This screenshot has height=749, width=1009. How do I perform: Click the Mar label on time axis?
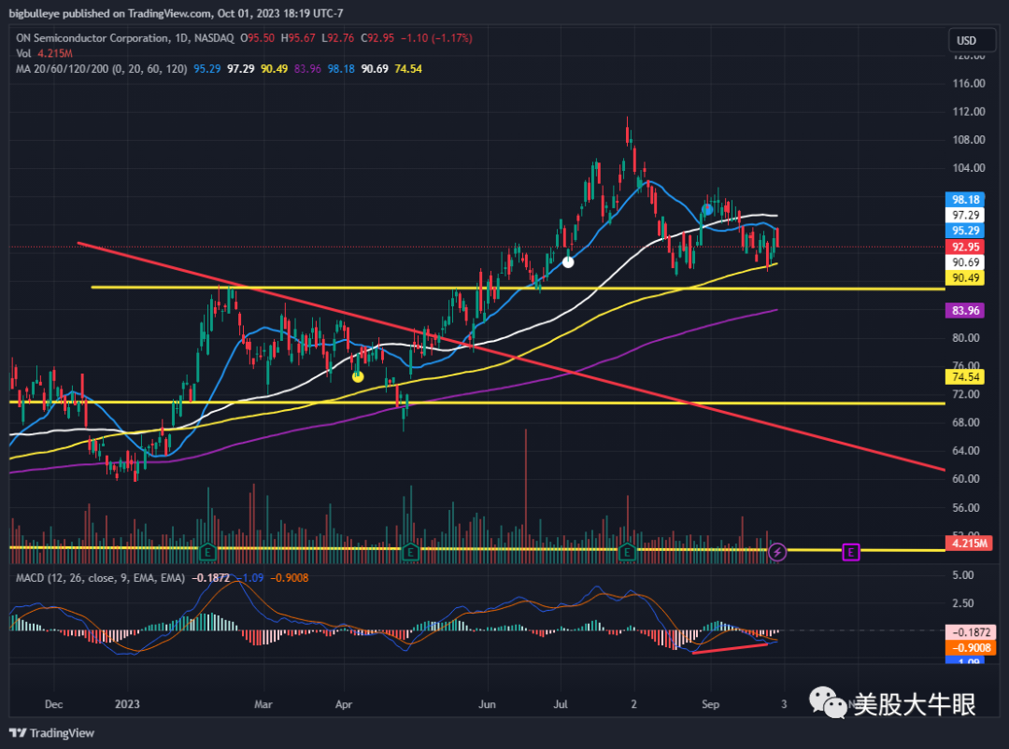pyautogui.click(x=263, y=704)
